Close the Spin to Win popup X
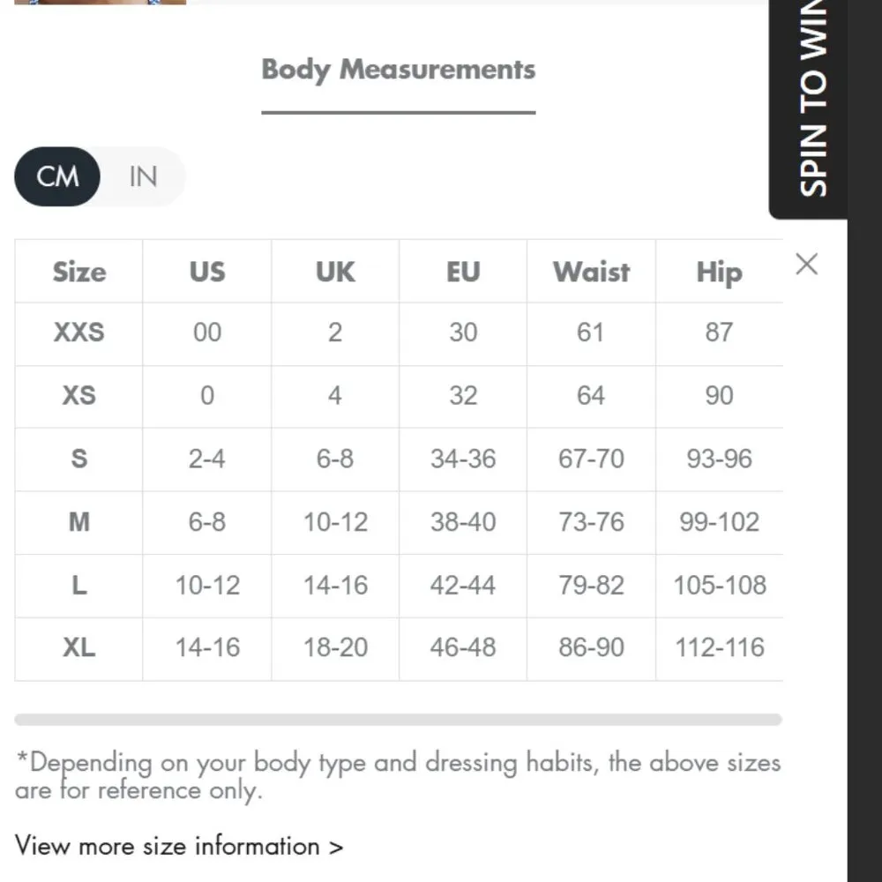 coord(806,264)
